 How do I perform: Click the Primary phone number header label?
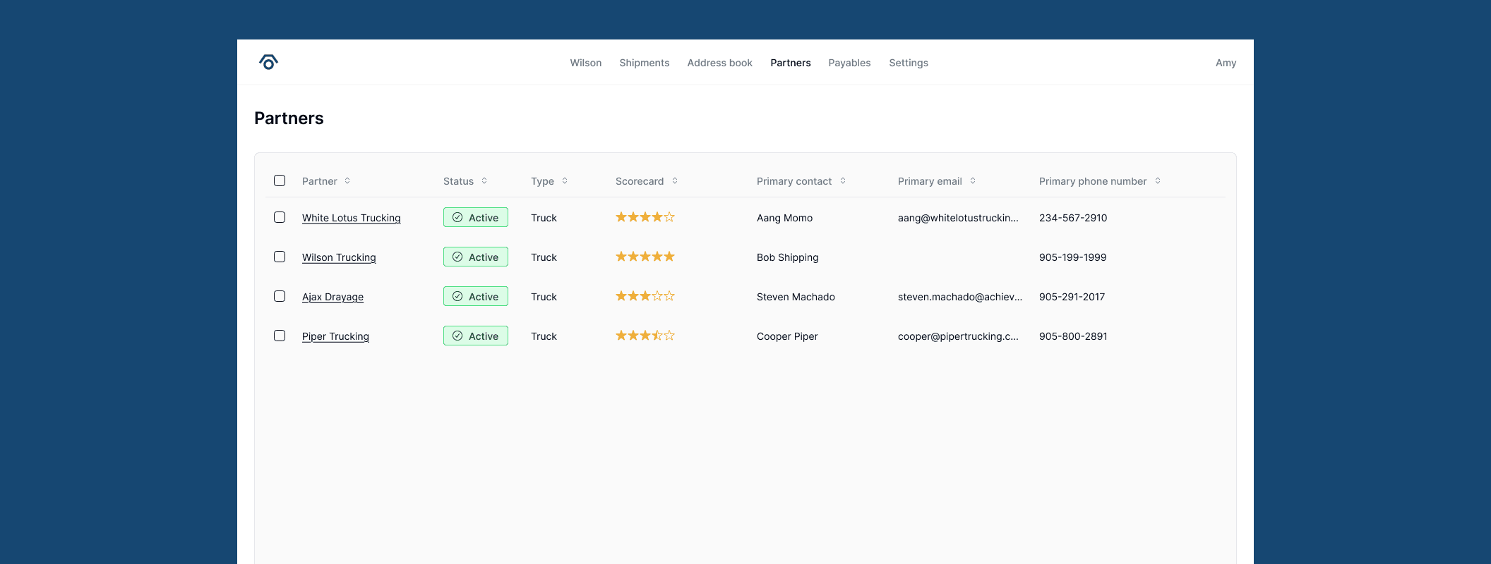(x=1093, y=181)
